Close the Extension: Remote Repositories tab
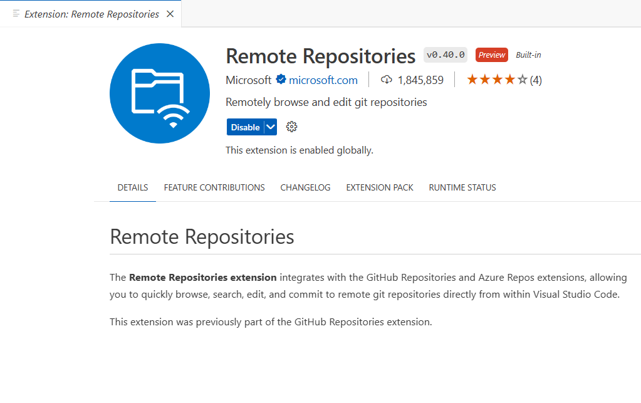The image size is (641, 403). click(170, 13)
